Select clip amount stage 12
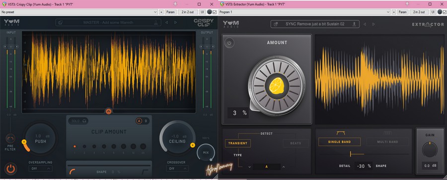Viewport: 447px width, 180px height. click(133, 146)
